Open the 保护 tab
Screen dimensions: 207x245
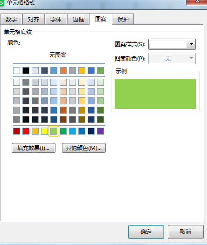(x=123, y=19)
